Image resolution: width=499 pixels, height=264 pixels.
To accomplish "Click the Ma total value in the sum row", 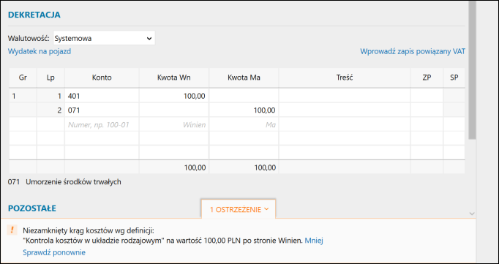I will coord(264,167).
